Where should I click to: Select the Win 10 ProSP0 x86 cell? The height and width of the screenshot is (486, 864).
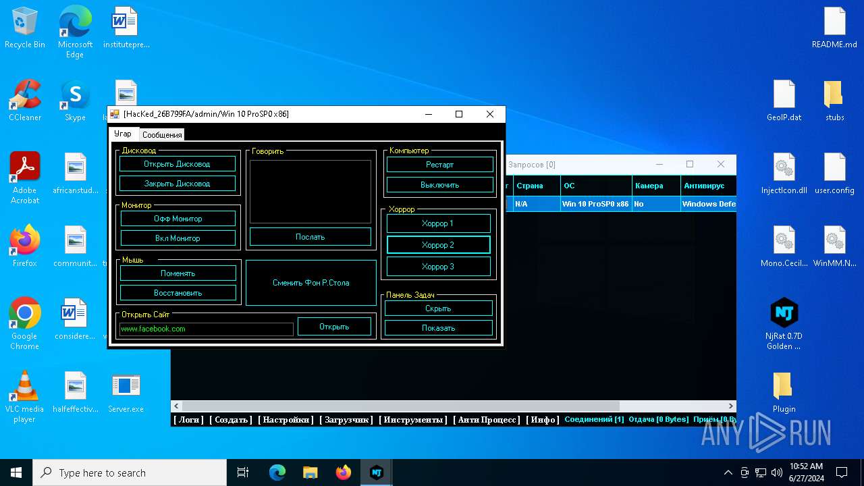coord(596,204)
